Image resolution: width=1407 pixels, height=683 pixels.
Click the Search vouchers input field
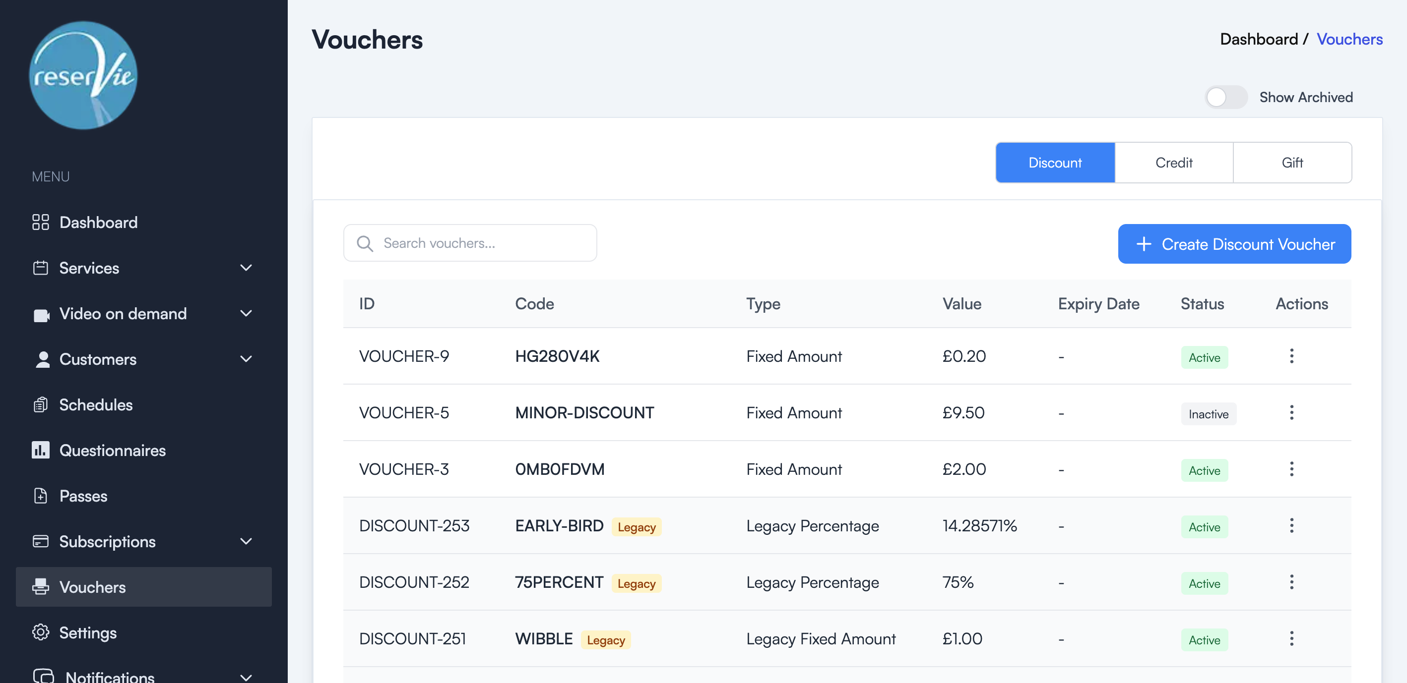470,243
